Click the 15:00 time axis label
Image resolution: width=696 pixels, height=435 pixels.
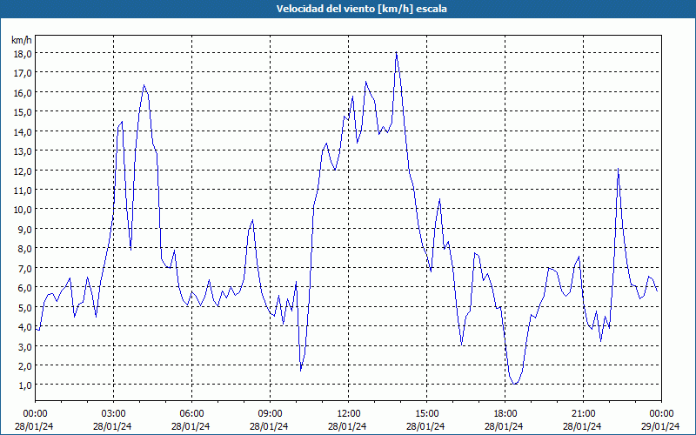click(x=426, y=414)
